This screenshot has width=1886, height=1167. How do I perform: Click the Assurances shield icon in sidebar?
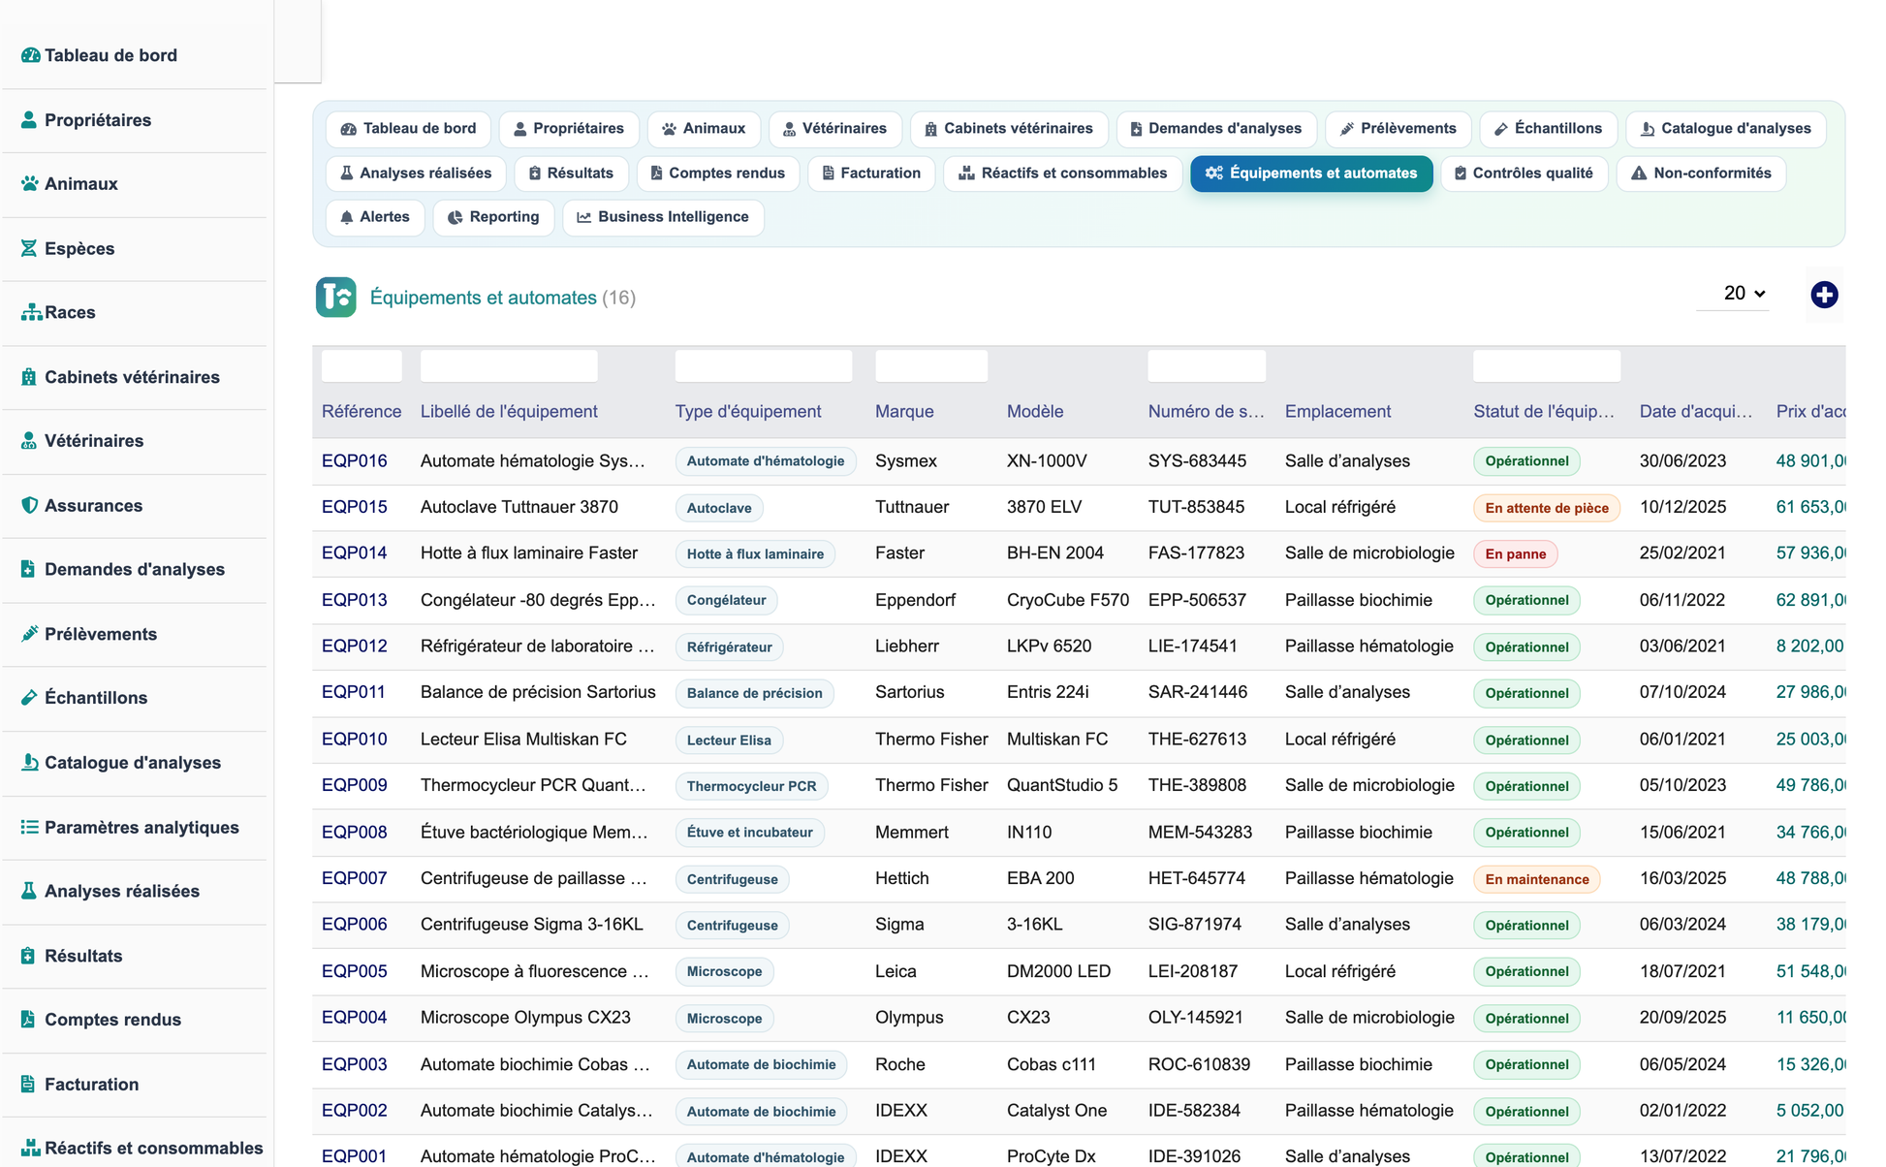click(x=29, y=506)
